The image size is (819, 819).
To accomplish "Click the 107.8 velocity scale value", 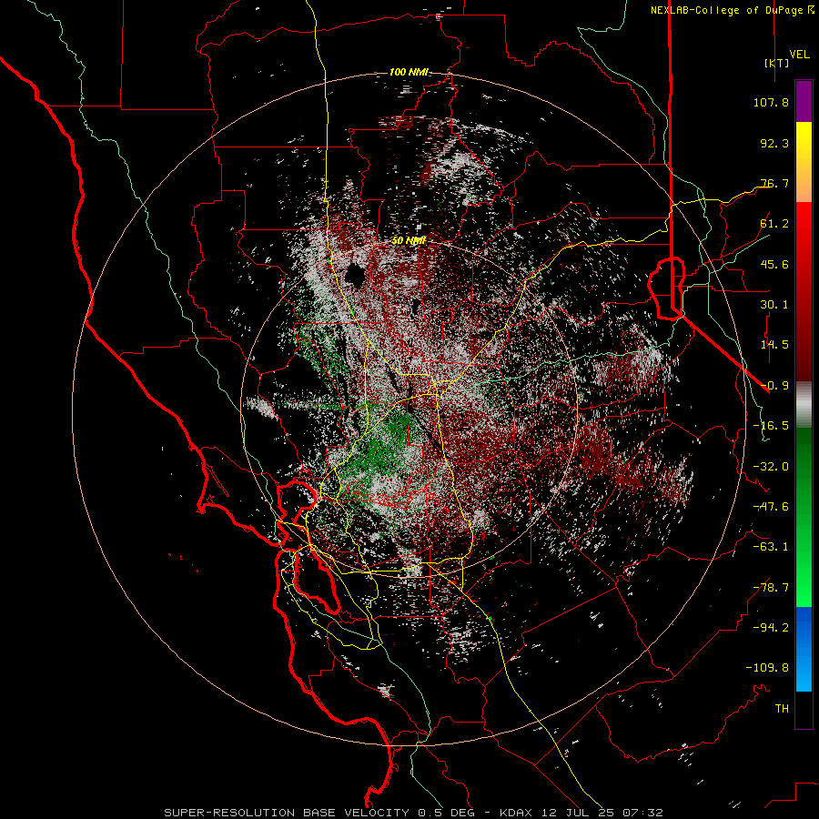I will tap(771, 102).
